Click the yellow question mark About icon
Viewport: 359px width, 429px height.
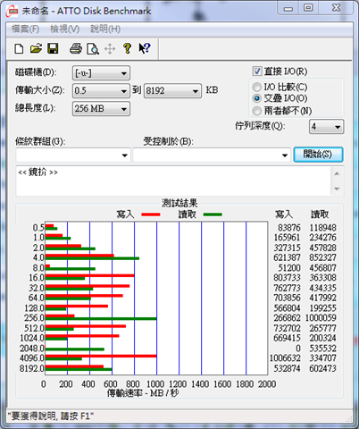[128, 48]
